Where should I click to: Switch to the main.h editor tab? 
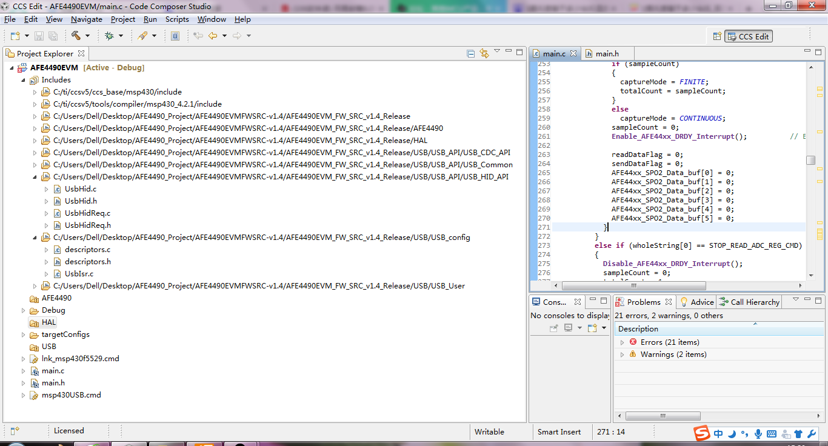coord(607,54)
